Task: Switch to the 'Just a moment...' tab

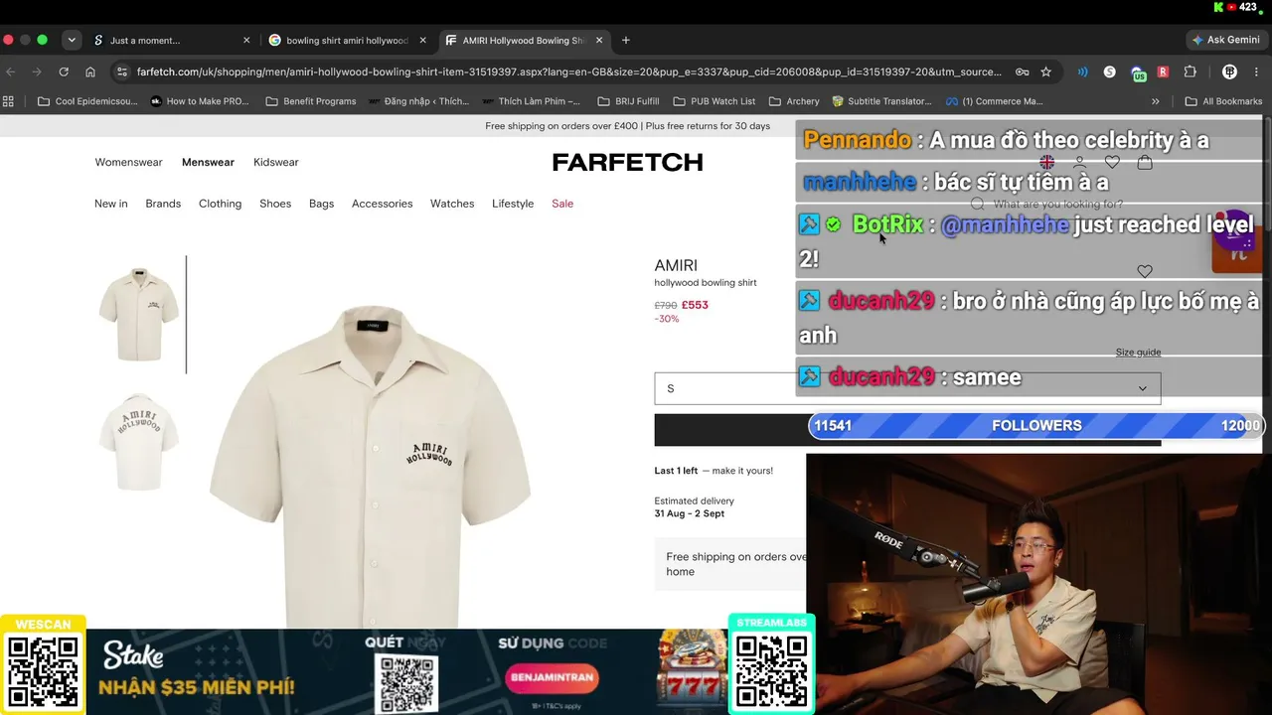Action: coord(172,41)
